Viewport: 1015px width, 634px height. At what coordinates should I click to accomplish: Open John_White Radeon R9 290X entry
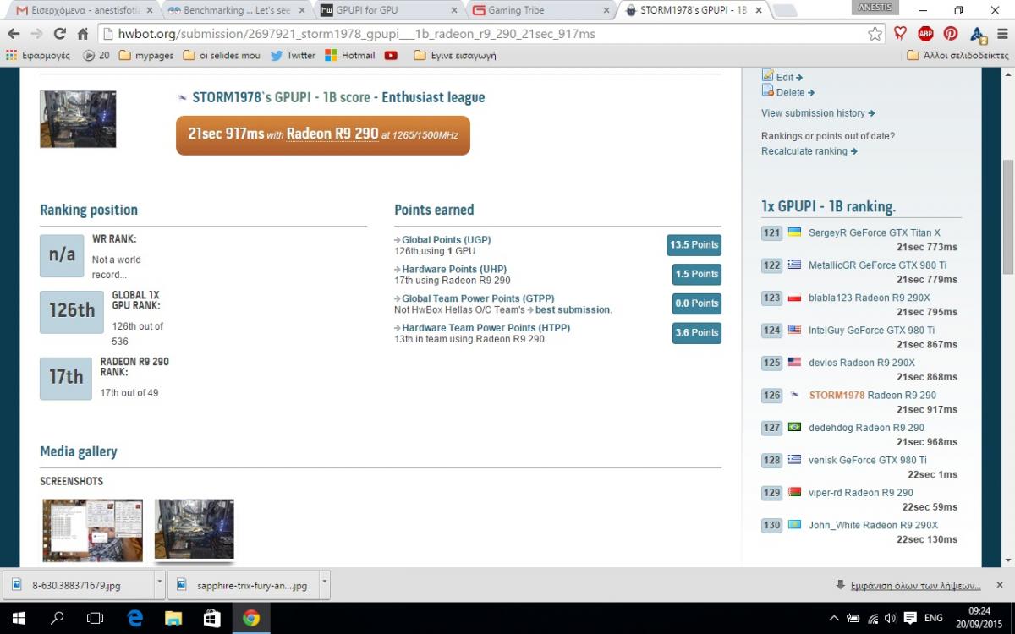pos(873,525)
